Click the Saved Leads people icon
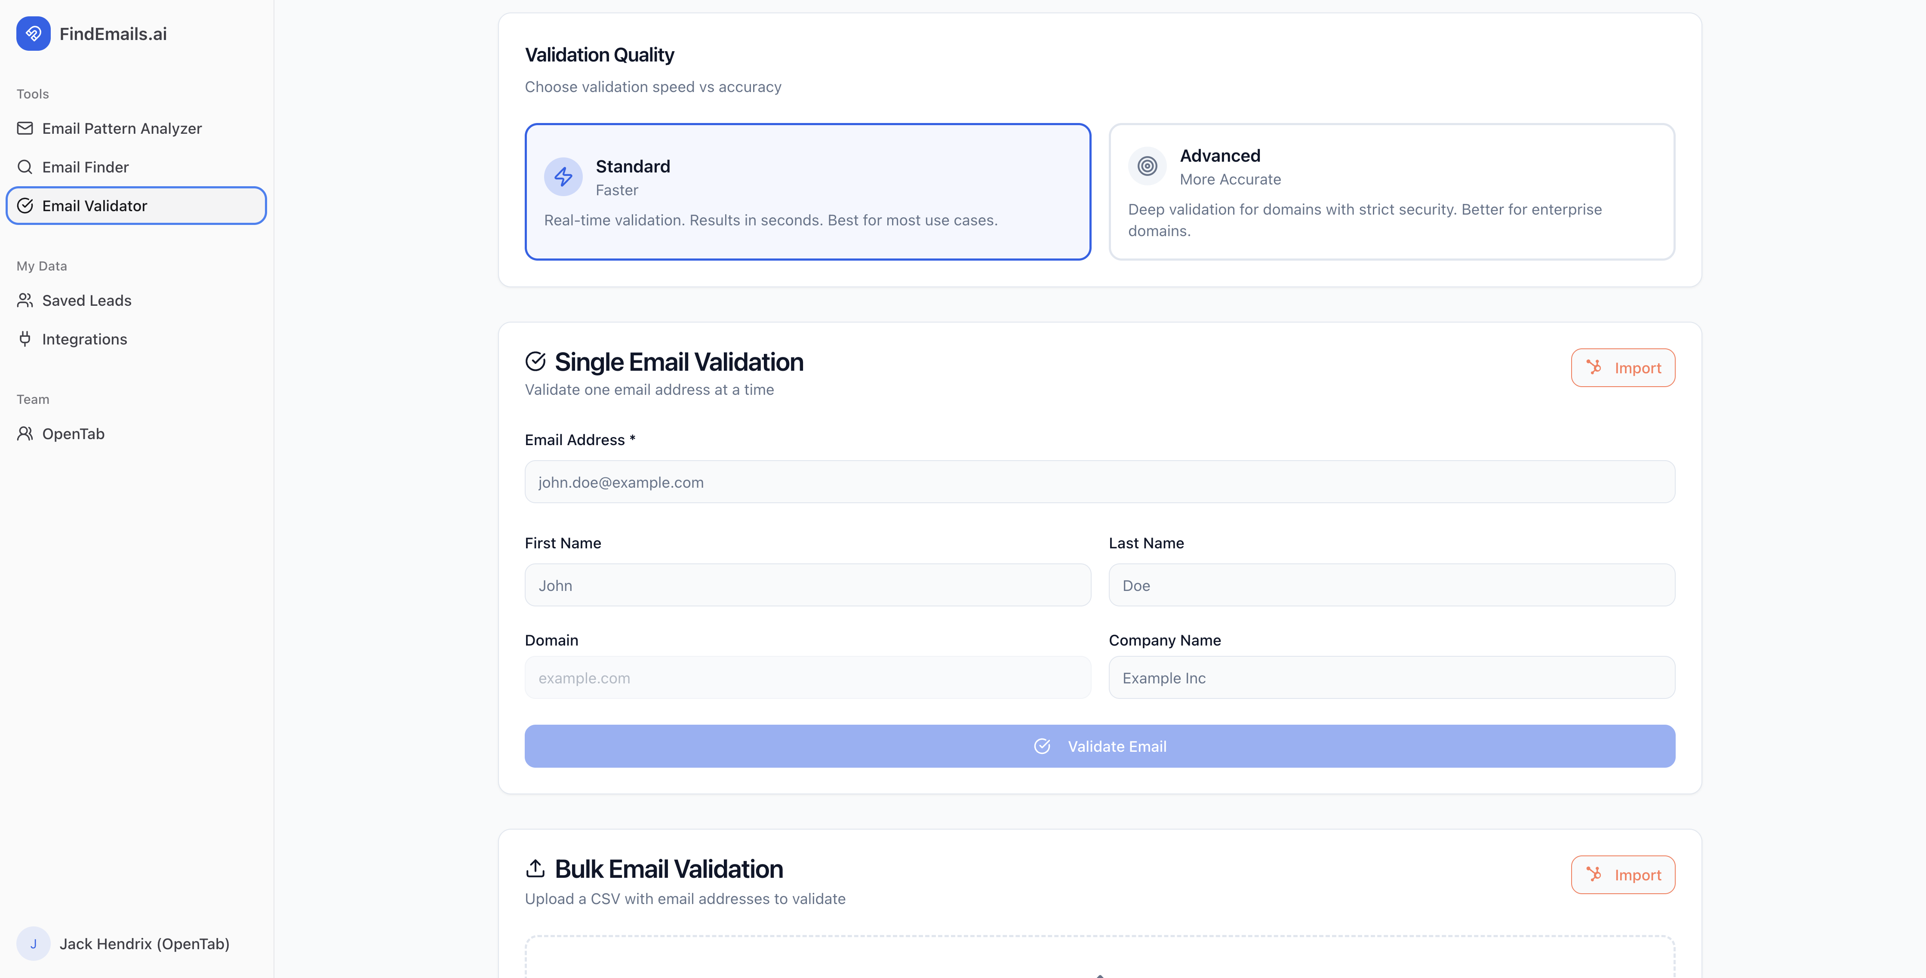This screenshot has height=978, width=1926. 25,300
